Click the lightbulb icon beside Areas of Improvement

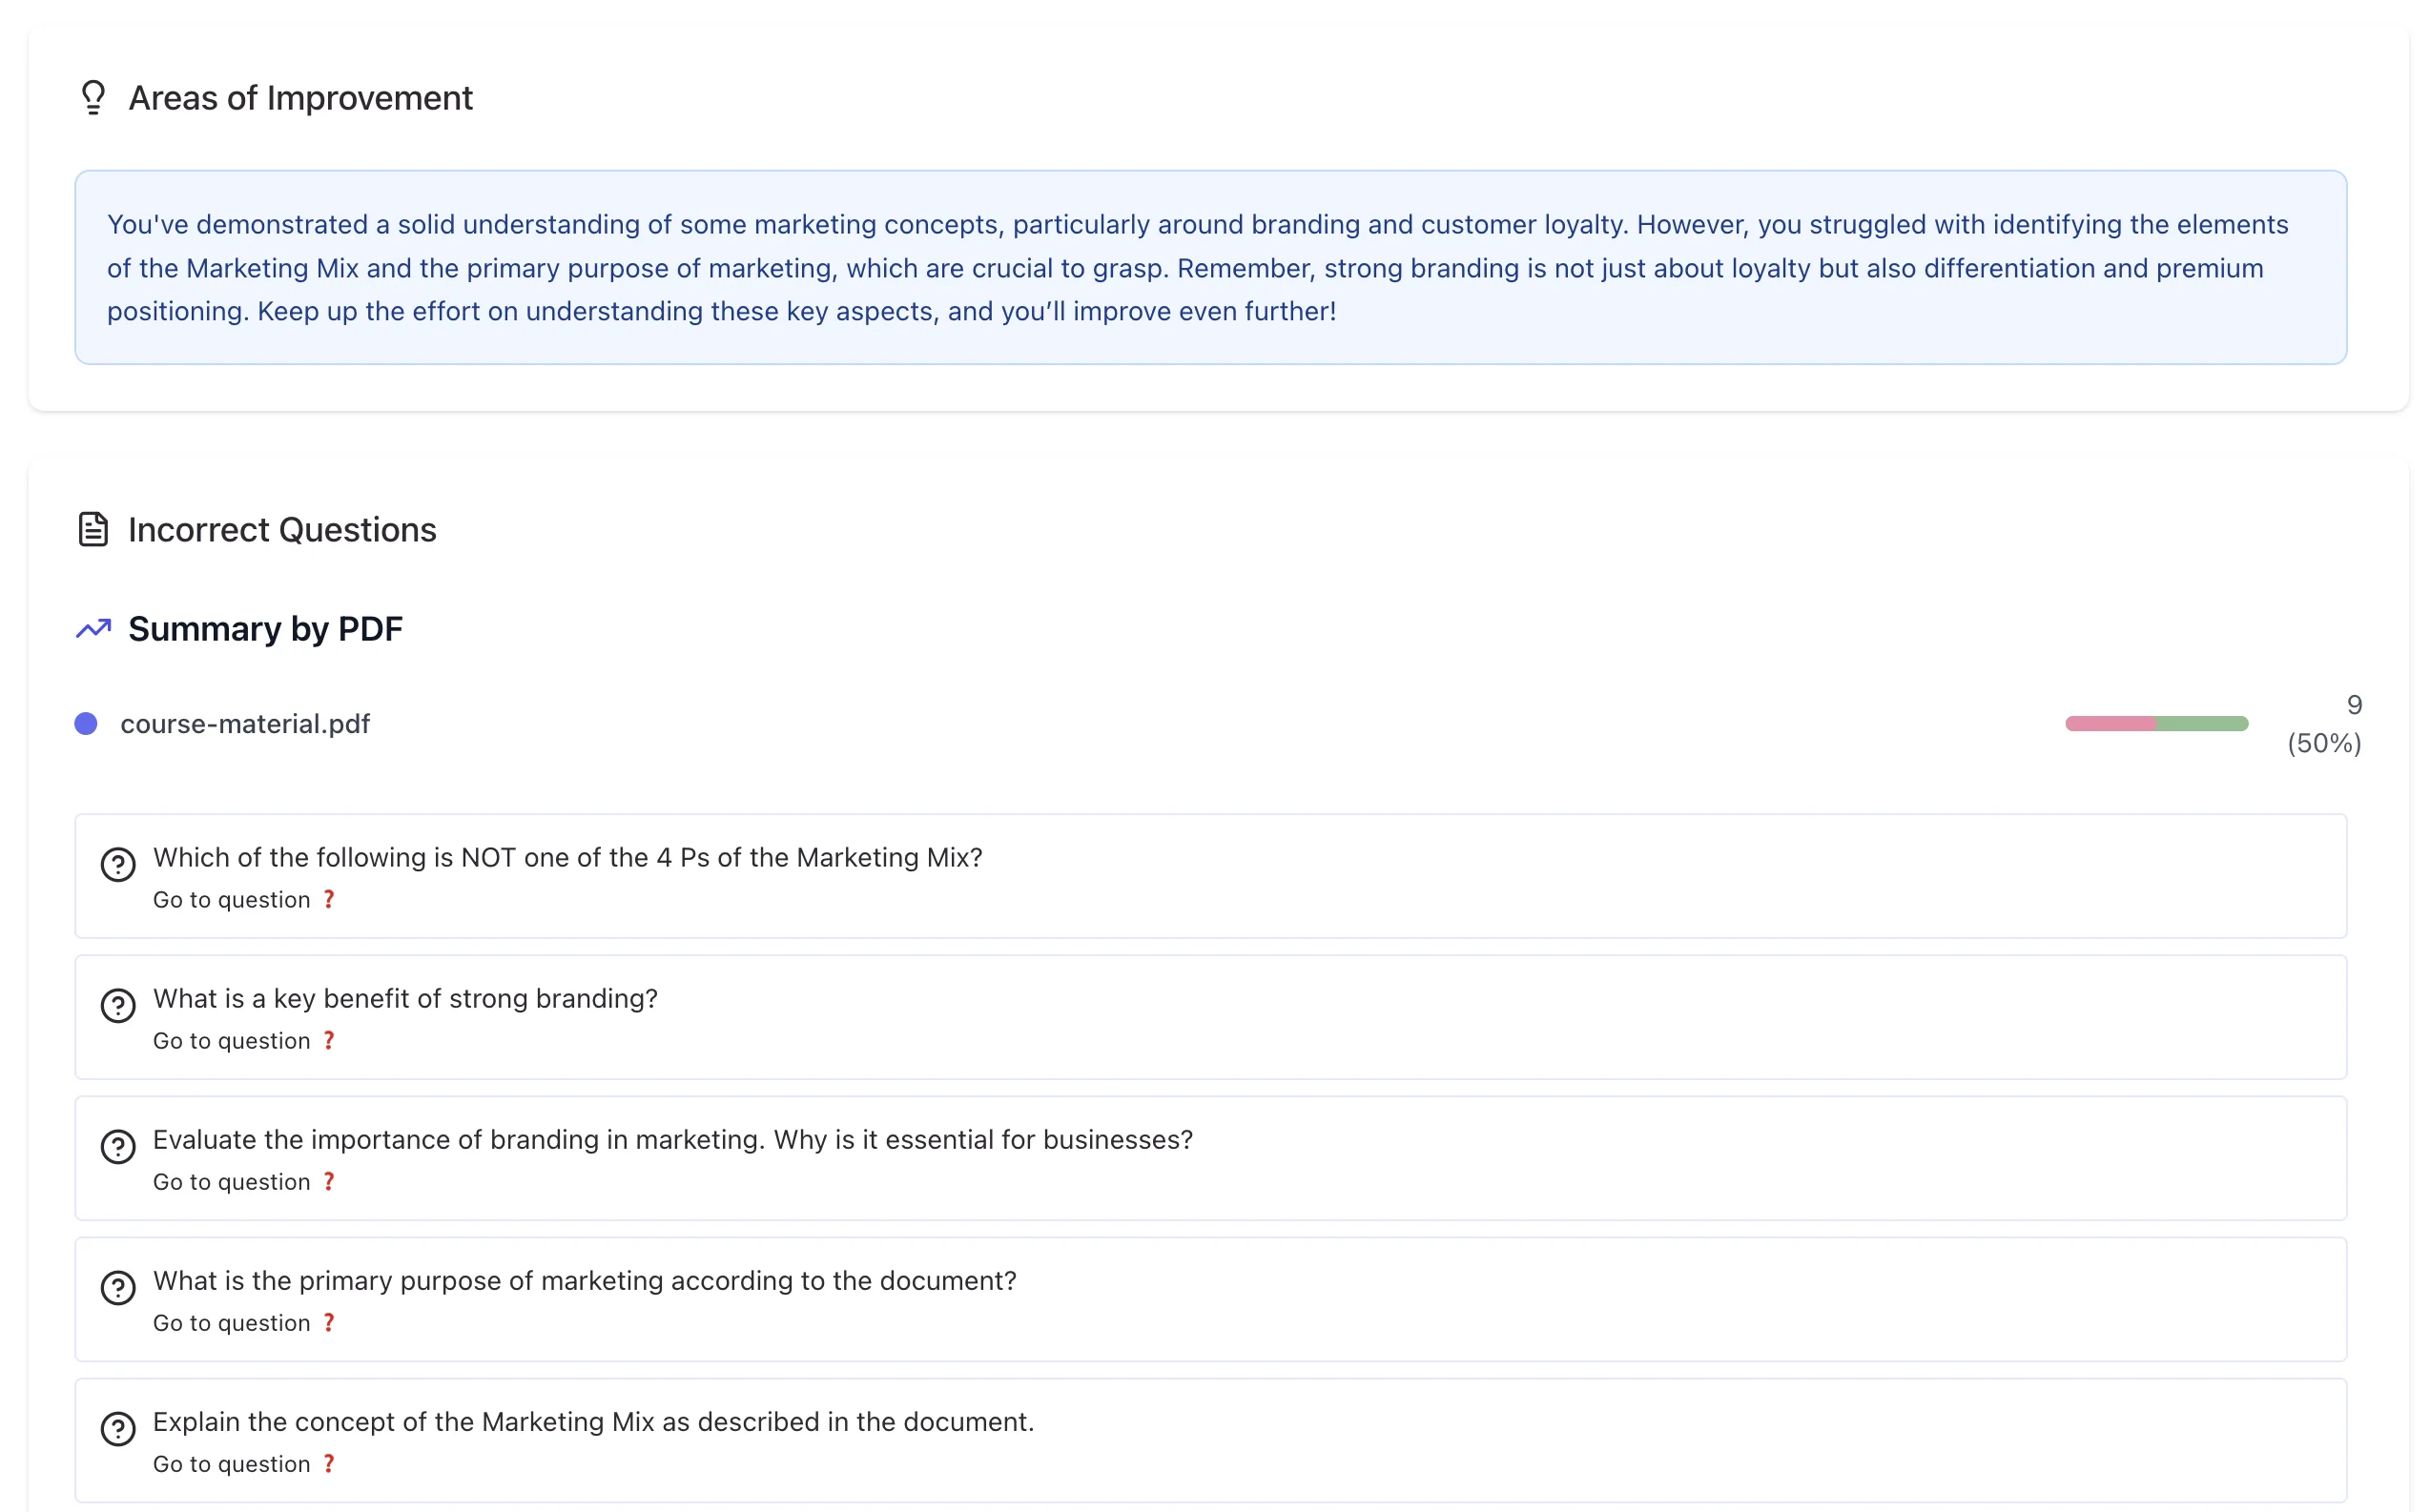pos(93,97)
